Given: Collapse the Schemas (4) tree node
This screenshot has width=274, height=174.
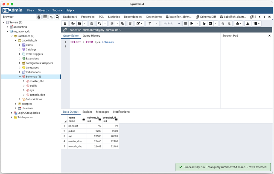Looking at the screenshot, I should (20, 77).
